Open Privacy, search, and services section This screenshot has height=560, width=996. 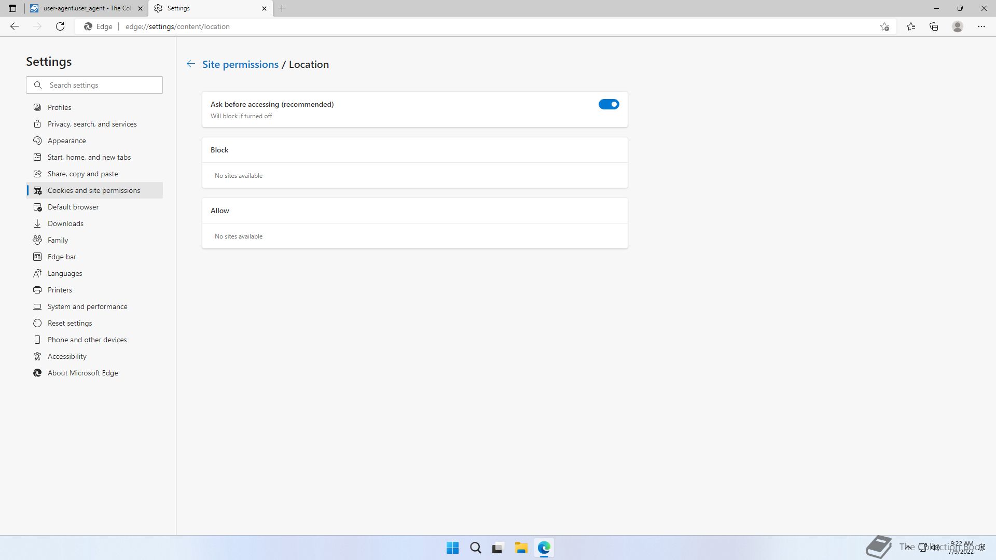coord(94,124)
